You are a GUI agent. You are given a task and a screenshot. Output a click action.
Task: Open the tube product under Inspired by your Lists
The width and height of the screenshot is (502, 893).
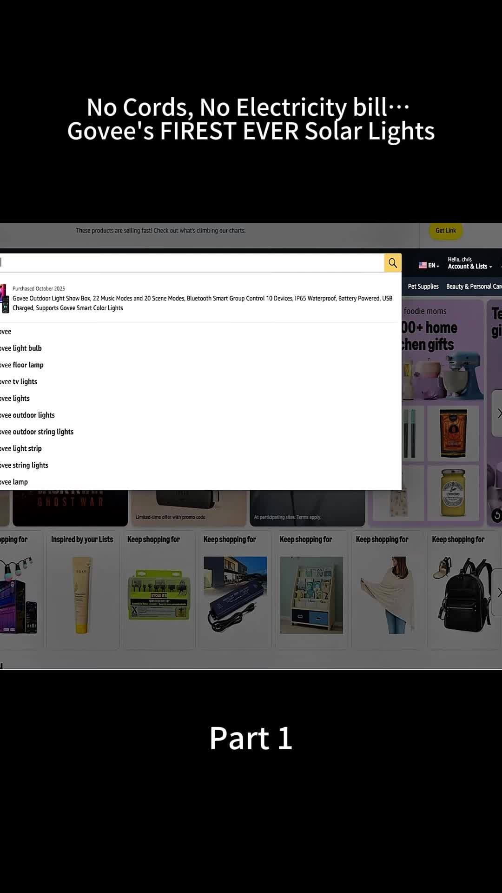(x=82, y=595)
